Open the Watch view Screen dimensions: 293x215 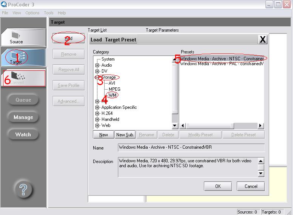(23, 134)
